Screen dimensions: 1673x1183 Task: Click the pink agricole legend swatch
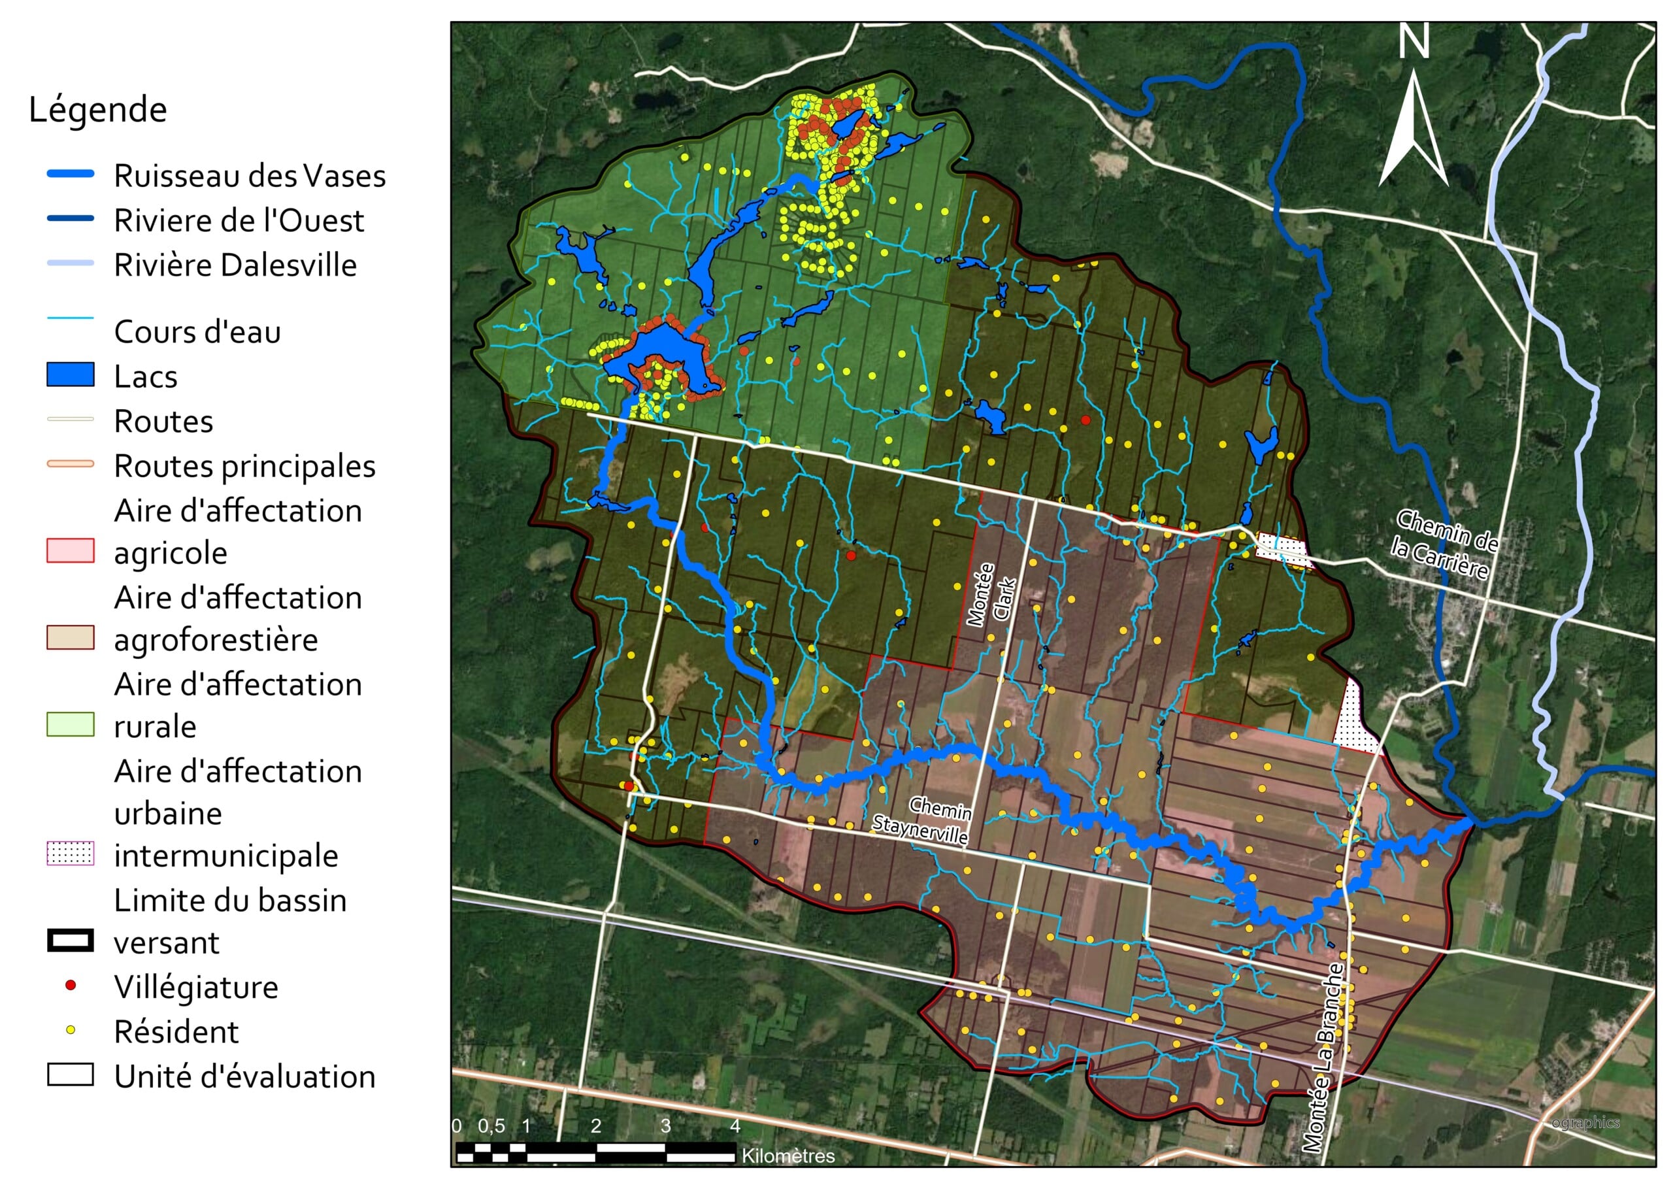point(71,551)
